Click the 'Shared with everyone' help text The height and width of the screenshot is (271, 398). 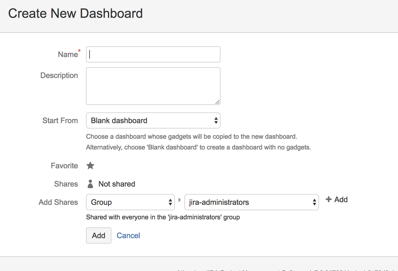coord(163,217)
